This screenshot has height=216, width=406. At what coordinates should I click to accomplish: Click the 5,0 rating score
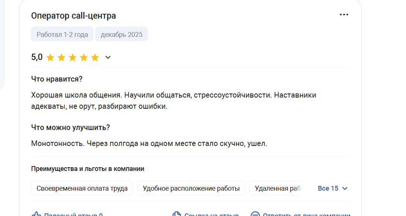(37, 57)
